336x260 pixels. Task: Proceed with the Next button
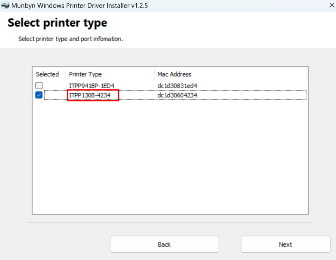[285, 244]
